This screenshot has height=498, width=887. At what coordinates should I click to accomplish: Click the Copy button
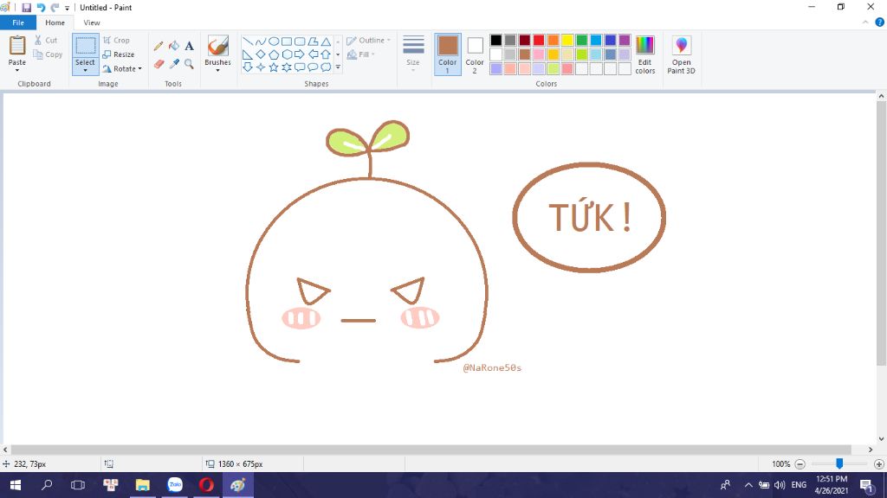(48, 54)
